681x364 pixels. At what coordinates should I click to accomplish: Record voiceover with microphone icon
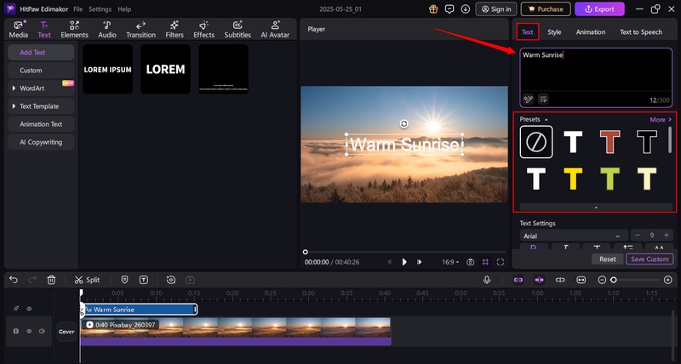487,280
